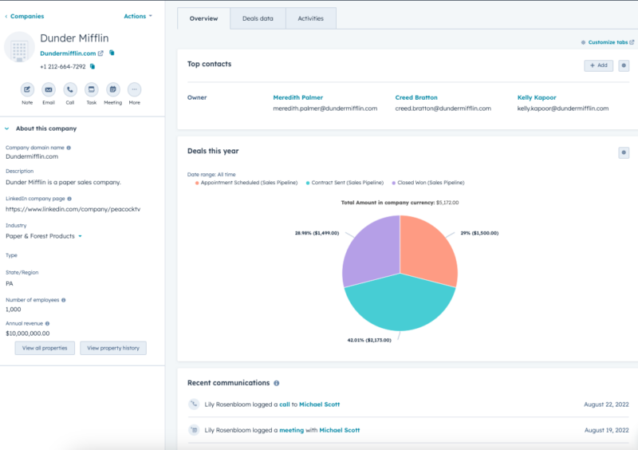Toggle Appointment Scheduled legend item
The height and width of the screenshot is (450, 638).
(246, 183)
